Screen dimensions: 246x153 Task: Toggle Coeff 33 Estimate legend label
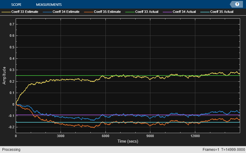[x=25, y=12]
